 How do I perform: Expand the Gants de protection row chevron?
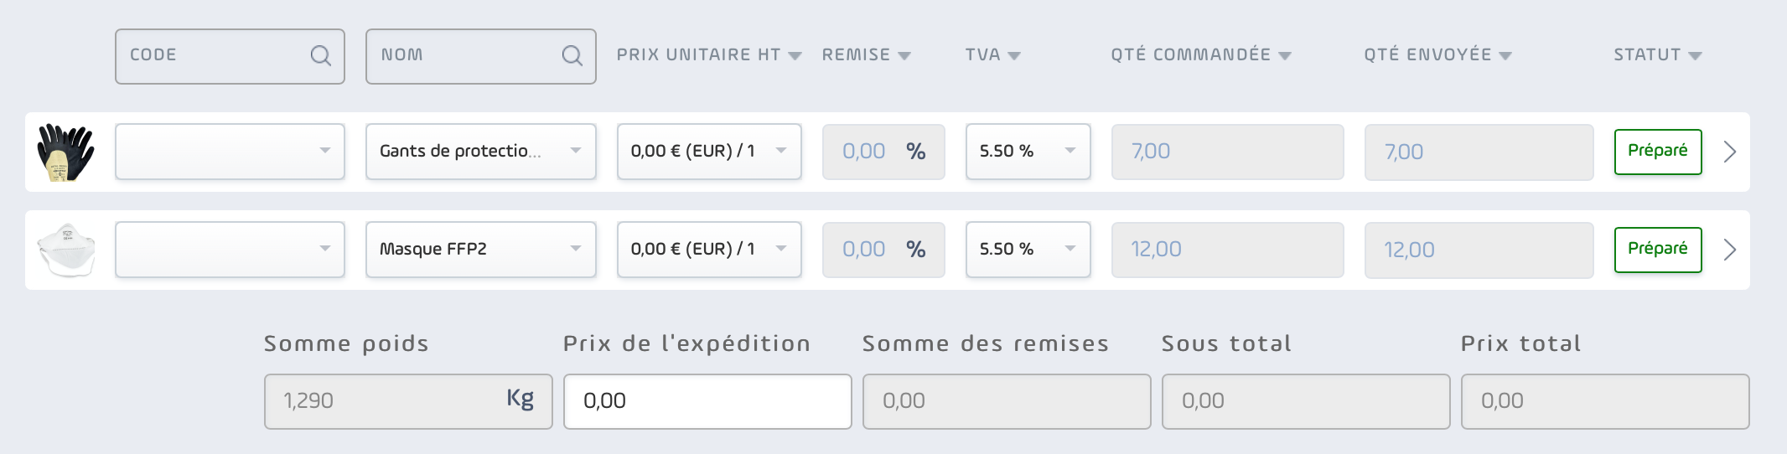point(1729,152)
